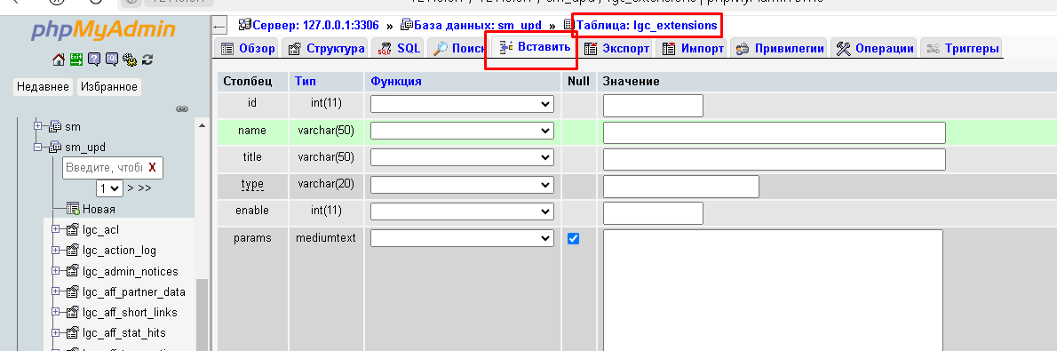Expand the lgc_acl table node
Screen dimensions: 1057x351
pos(56,230)
